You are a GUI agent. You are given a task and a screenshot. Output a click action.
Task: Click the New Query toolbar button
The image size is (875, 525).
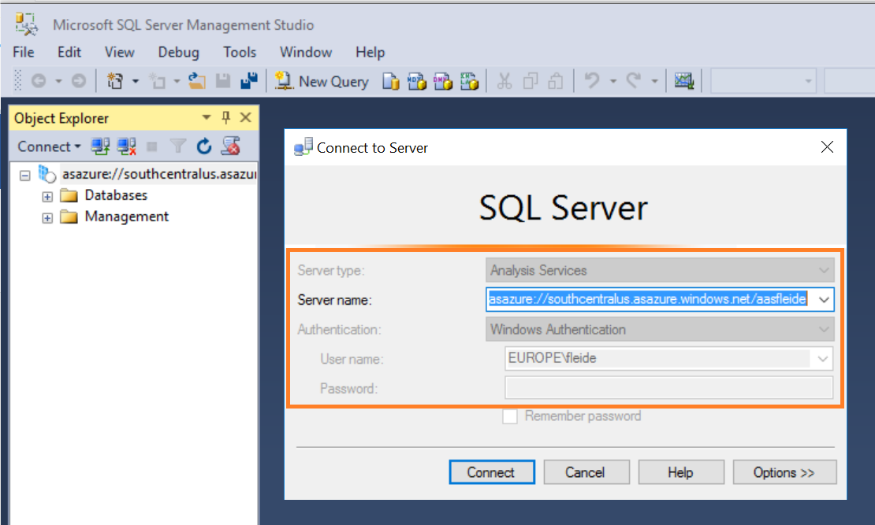coord(322,81)
